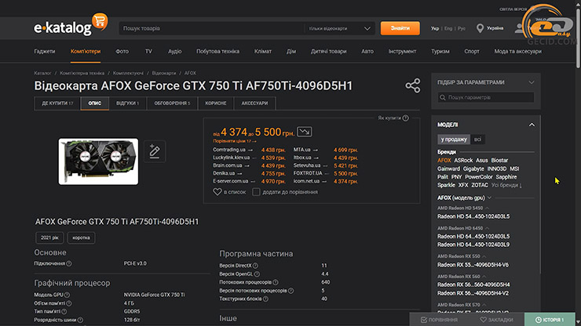Select 'у продажу' models filter
Image resolution: width=581 pixels, height=326 pixels.
coord(454,139)
